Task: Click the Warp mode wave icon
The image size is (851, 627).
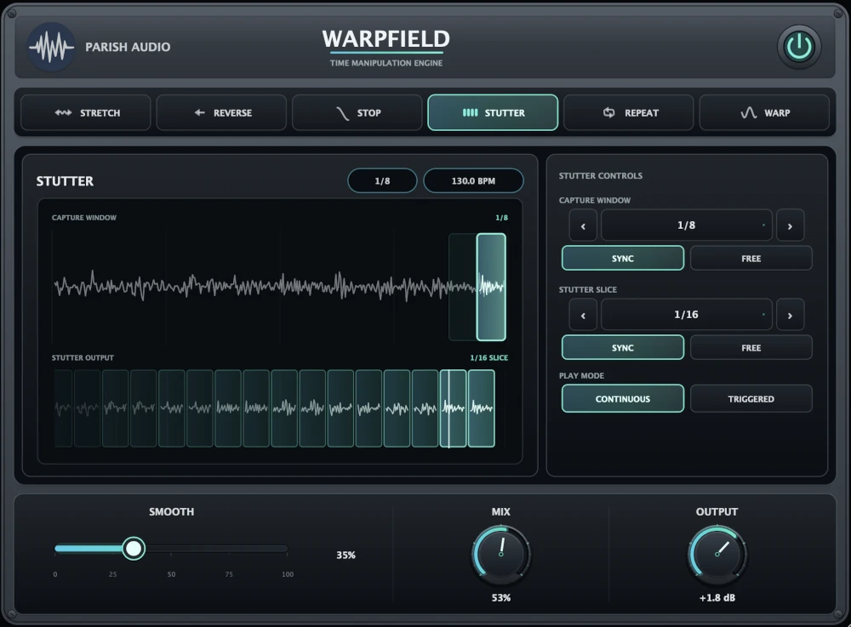Action: [748, 113]
